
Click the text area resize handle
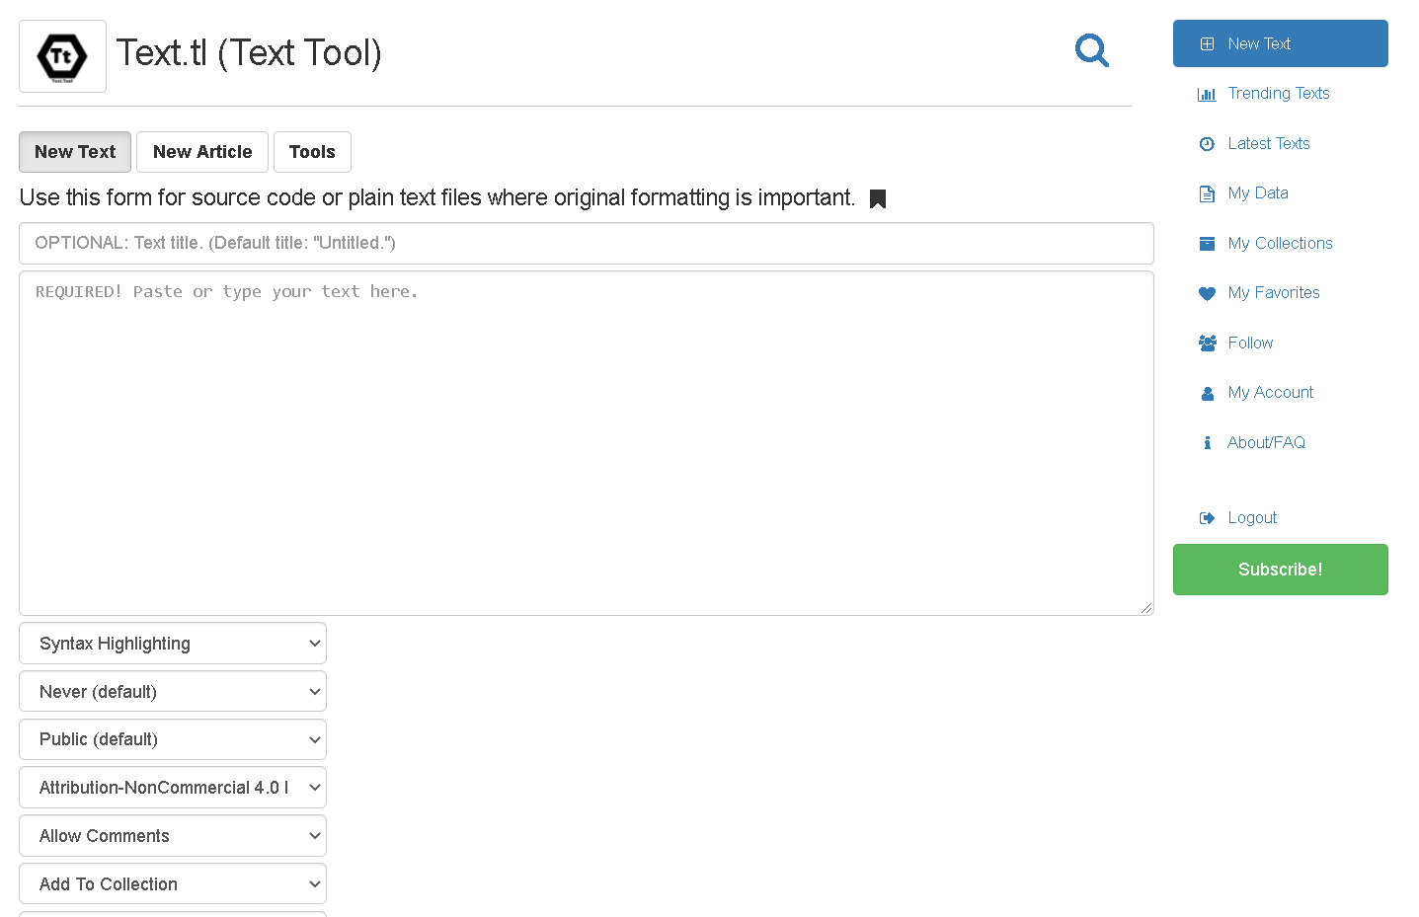[x=1146, y=608]
